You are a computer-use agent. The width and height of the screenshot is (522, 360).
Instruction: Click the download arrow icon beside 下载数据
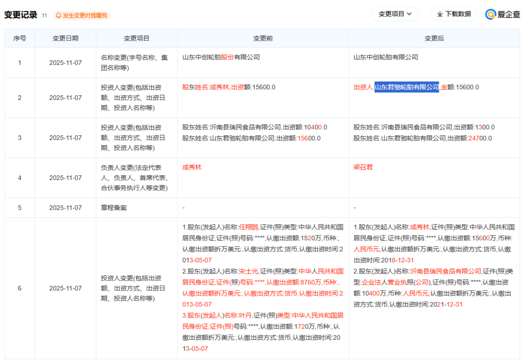pos(439,14)
